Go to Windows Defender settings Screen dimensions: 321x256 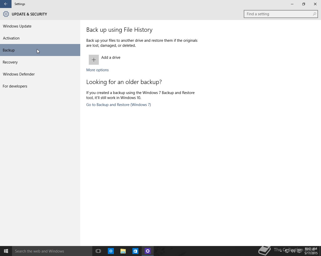pos(40,74)
